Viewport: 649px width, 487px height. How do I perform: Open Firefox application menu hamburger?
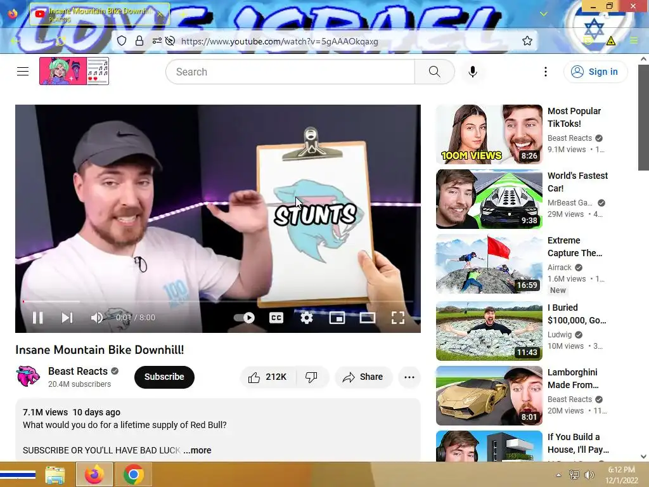click(634, 41)
